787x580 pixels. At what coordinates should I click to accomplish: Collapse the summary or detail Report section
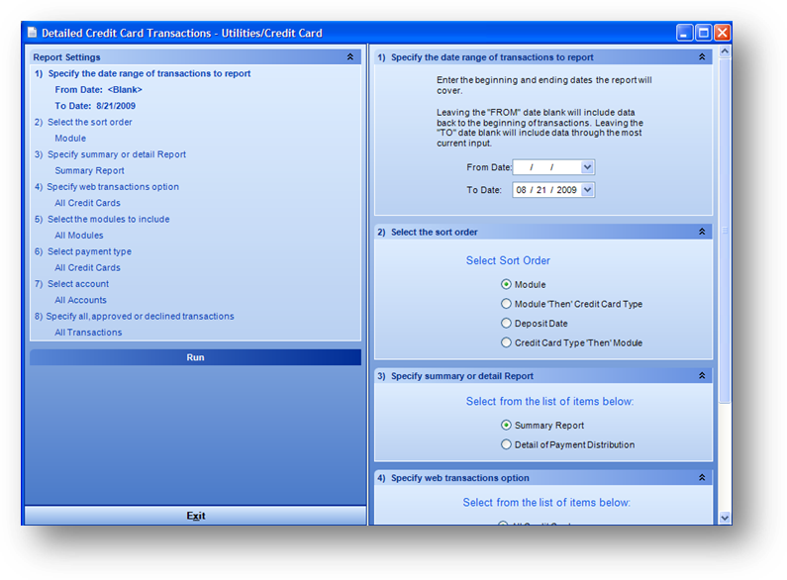(x=702, y=376)
